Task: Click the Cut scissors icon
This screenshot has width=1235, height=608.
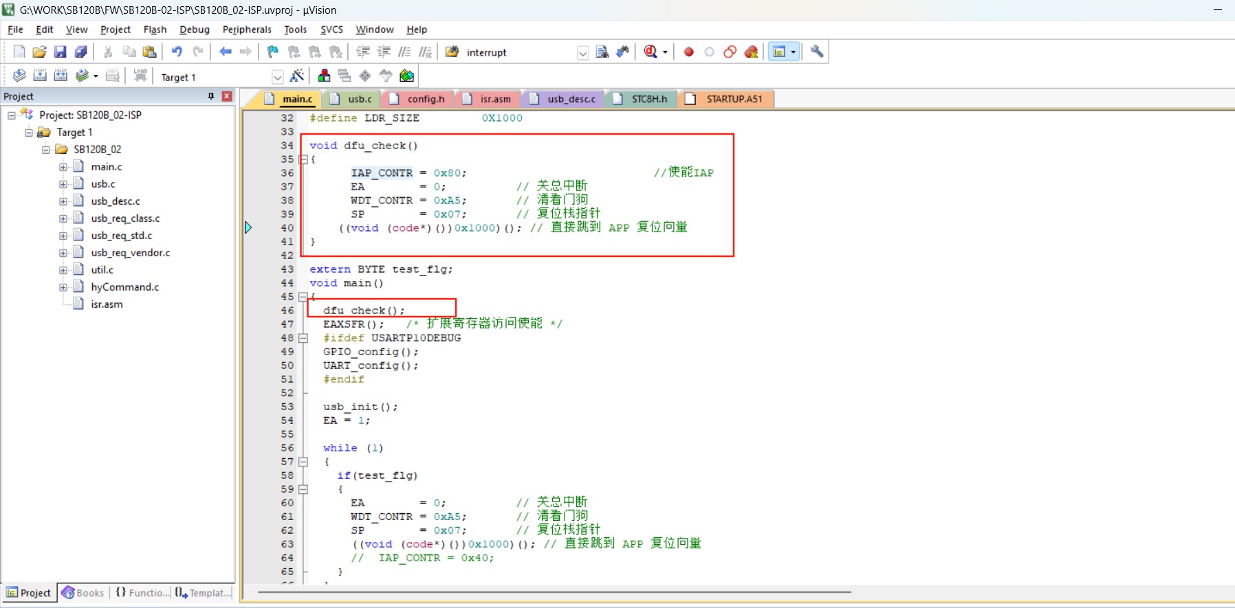Action: (108, 52)
